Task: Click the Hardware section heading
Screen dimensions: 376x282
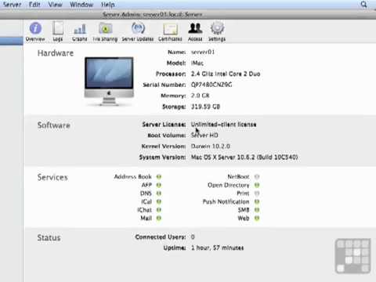Action: point(56,53)
